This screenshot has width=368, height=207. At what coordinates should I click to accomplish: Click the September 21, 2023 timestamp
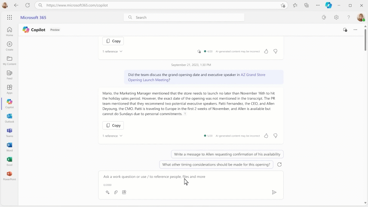click(x=191, y=65)
